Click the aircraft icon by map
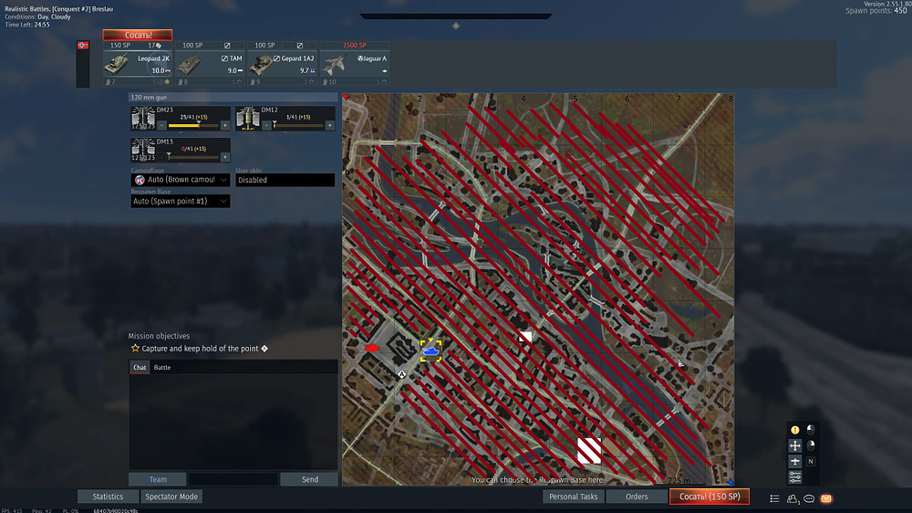 (x=794, y=462)
